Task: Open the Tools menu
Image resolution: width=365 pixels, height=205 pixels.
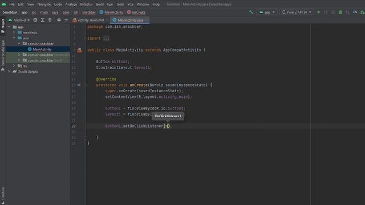Action: coord(120,4)
